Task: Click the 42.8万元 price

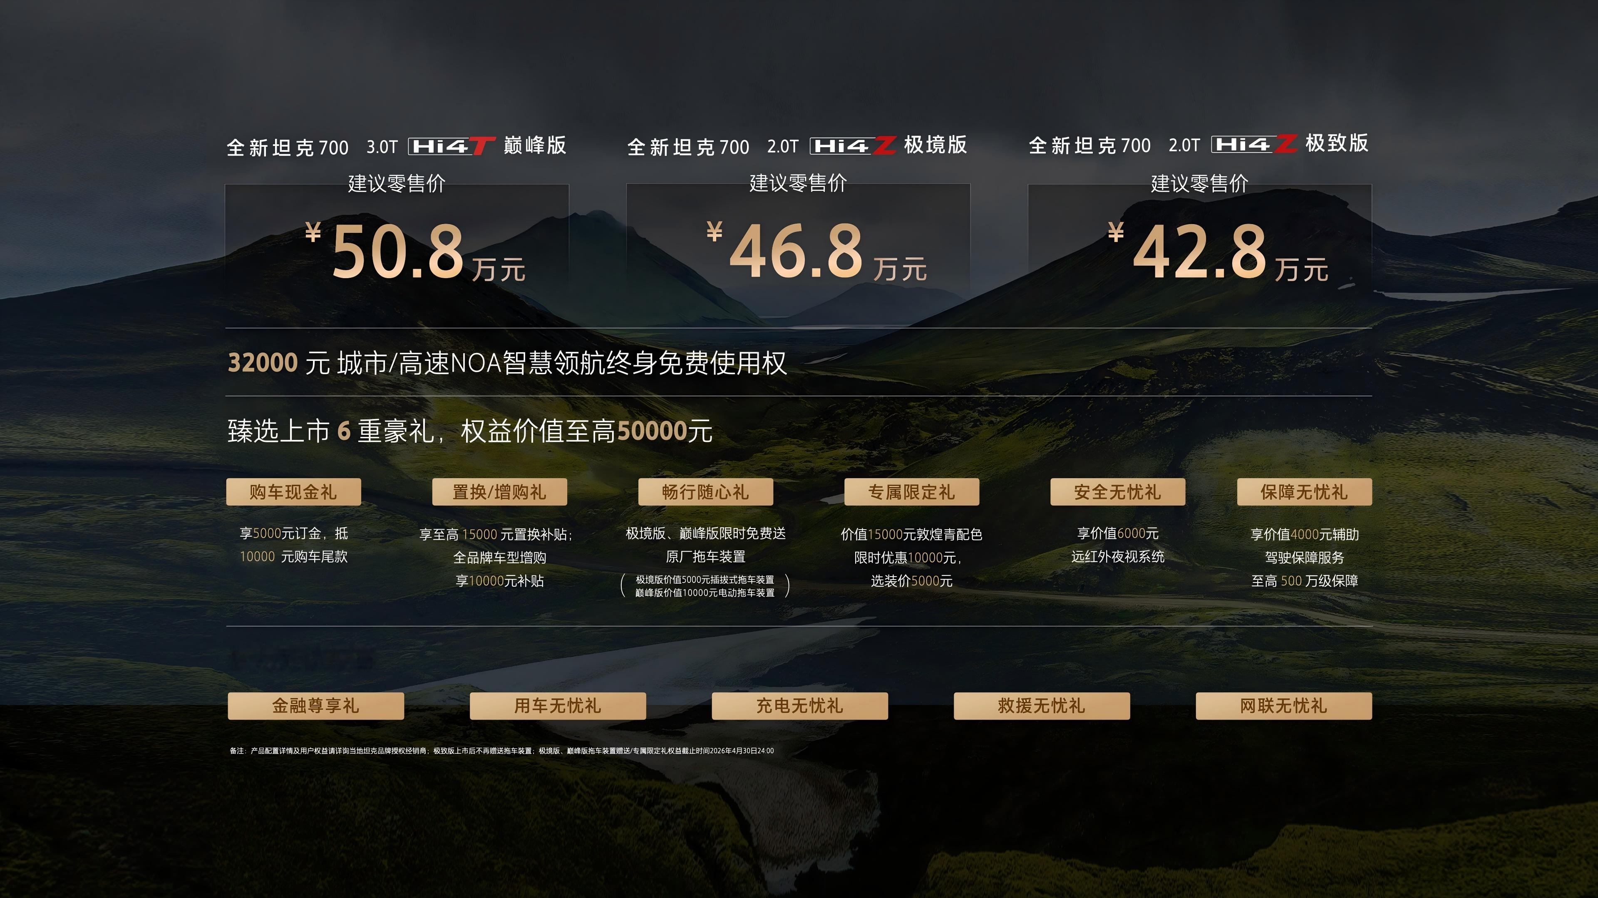Action: point(1218,252)
